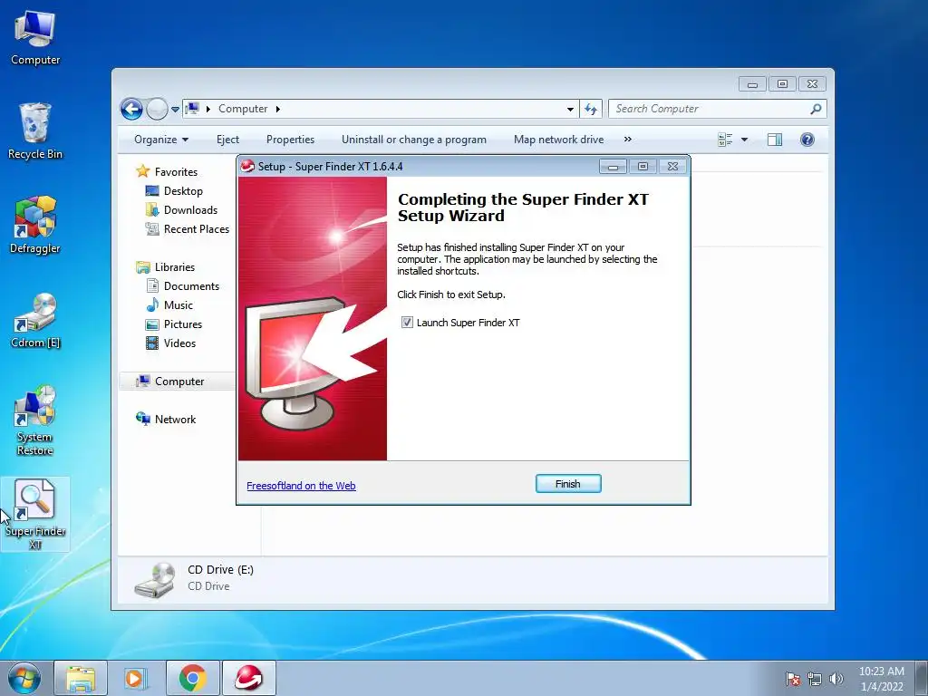Screen dimensions: 928x696
Task: Expand the arrow after Computer in the address bar
Action: coord(277,109)
